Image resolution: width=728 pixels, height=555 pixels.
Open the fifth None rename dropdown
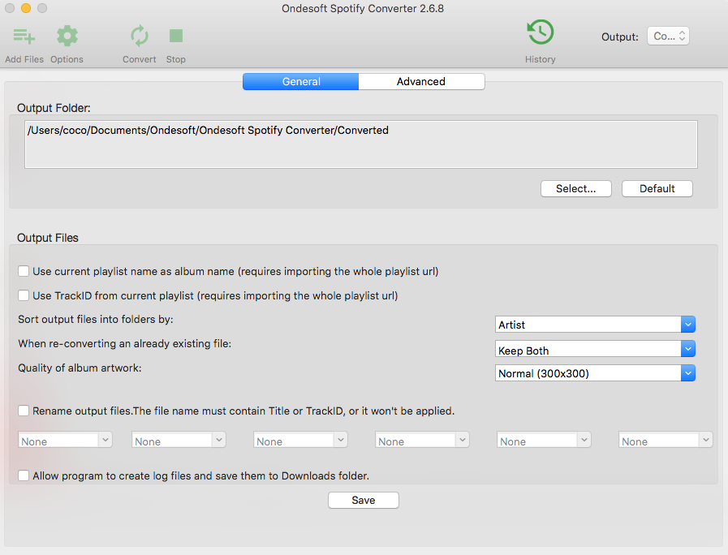(x=544, y=440)
